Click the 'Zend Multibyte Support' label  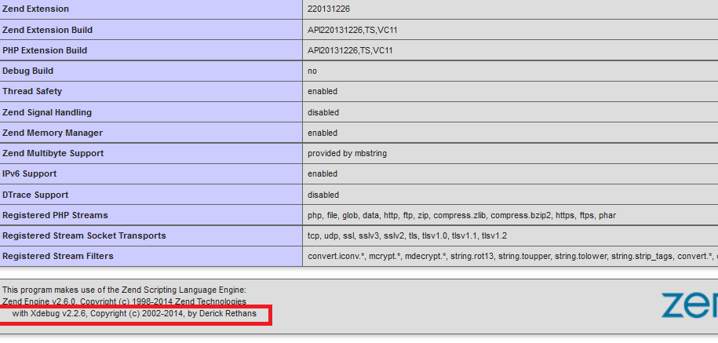[x=53, y=153]
